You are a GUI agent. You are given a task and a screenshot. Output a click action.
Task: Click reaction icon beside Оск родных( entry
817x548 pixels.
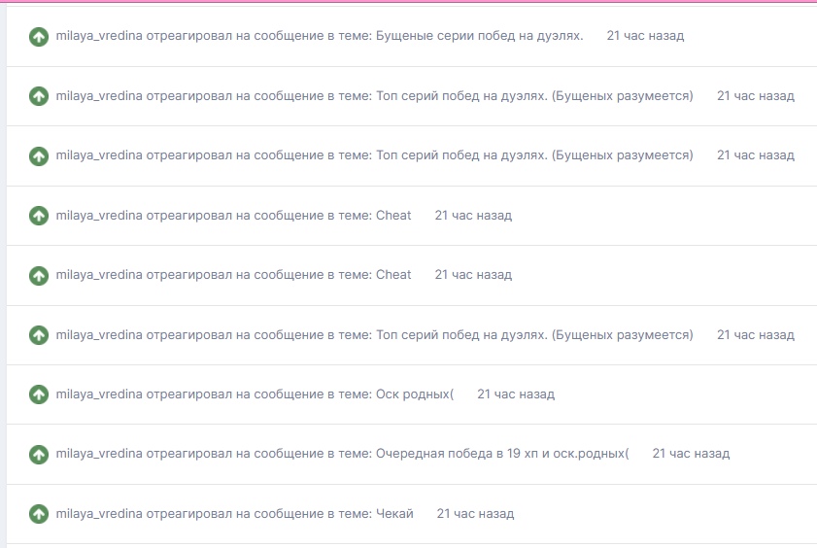(39, 394)
